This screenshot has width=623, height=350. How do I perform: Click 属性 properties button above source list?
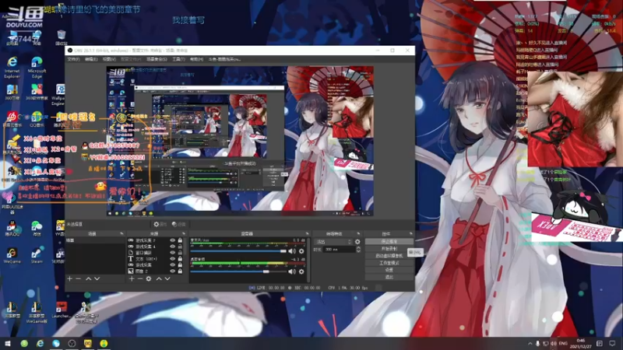point(160,224)
